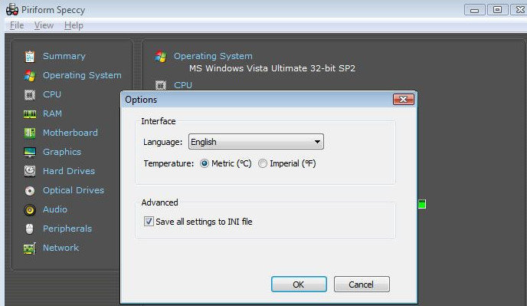Screen dimensions: 527x306
Task: Cancel the Options dialog
Action: pos(362,285)
